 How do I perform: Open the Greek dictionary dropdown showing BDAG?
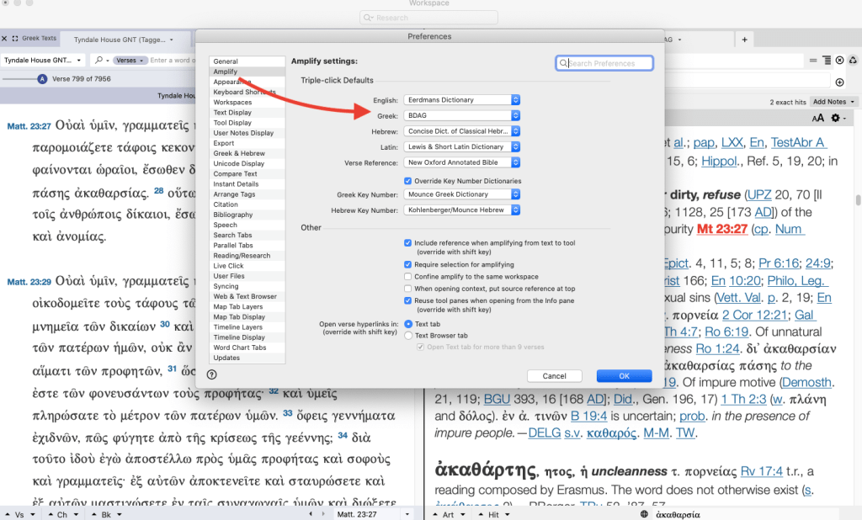461,115
